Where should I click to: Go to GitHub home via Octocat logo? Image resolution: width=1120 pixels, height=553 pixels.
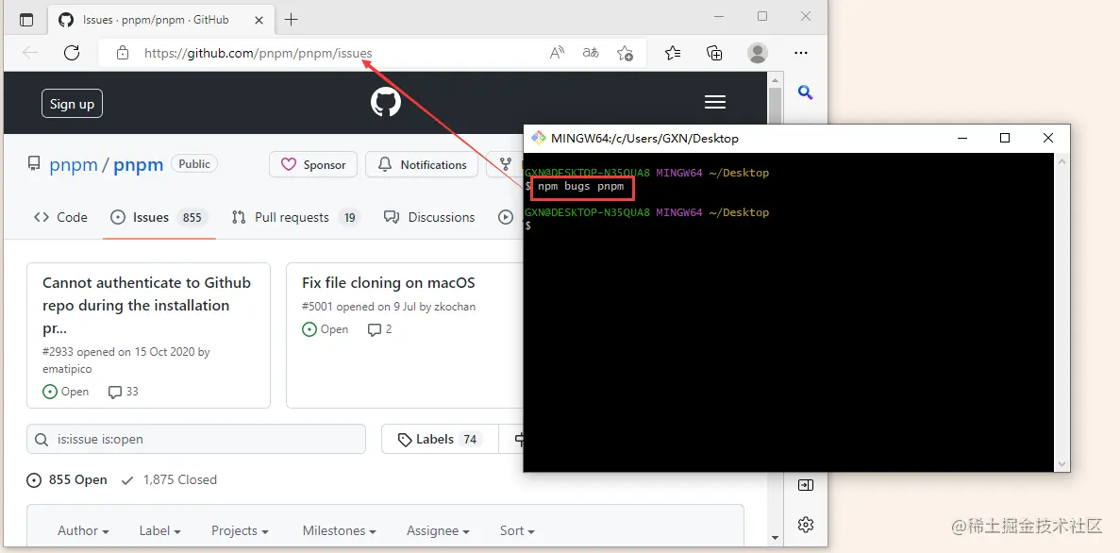[386, 102]
